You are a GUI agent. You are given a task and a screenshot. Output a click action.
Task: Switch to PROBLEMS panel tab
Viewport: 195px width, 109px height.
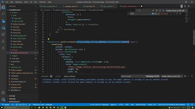coord(45,76)
